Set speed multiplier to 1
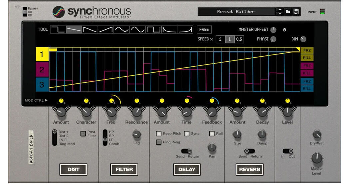Image resolution: width=350 pixels, height=184 pixels. (x=230, y=39)
